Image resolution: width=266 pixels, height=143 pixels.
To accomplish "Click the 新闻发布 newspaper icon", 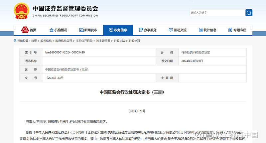I will pos(81,30).
